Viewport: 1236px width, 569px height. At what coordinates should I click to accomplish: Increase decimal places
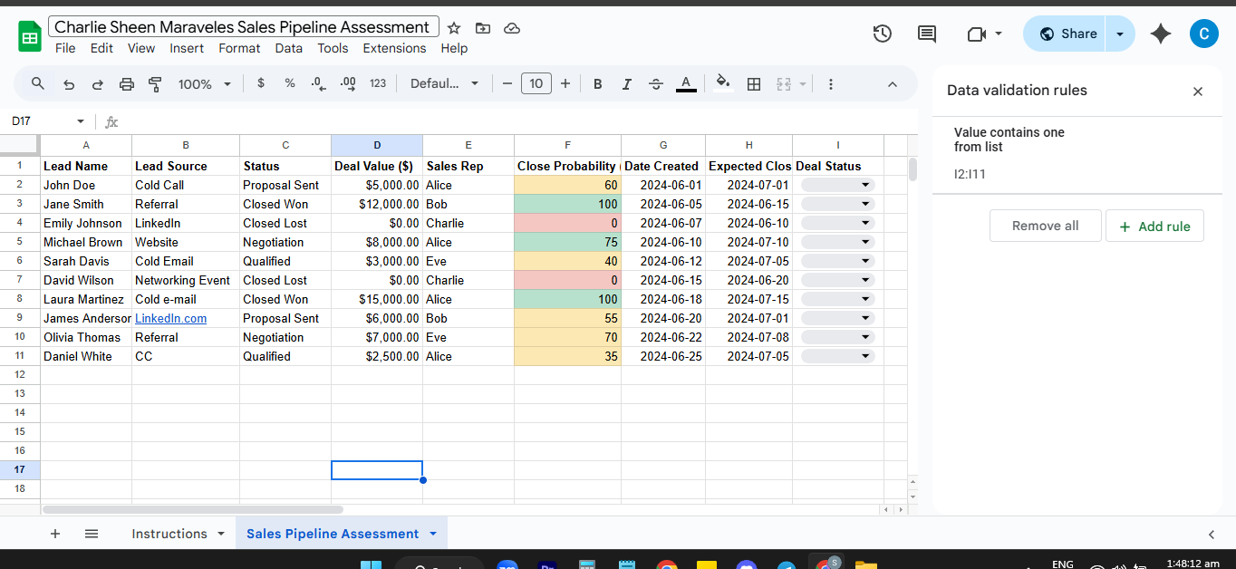click(348, 83)
